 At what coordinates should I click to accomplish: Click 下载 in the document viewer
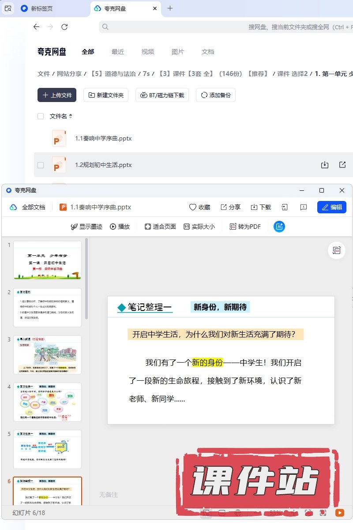[x=261, y=207]
